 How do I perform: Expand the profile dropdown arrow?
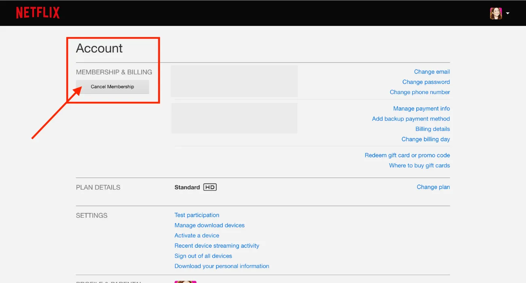(x=507, y=13)
